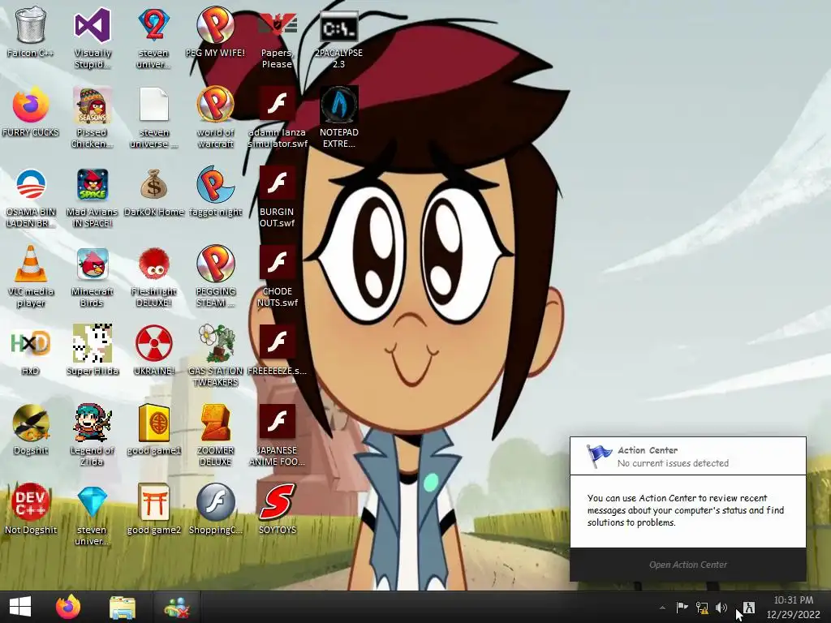Launch the Not Dogshit DEV C++ icon

30,502
